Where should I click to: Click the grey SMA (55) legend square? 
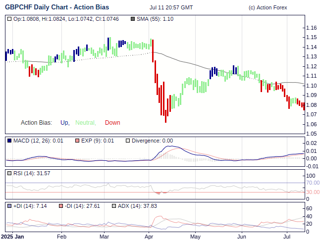click(132, 19)
